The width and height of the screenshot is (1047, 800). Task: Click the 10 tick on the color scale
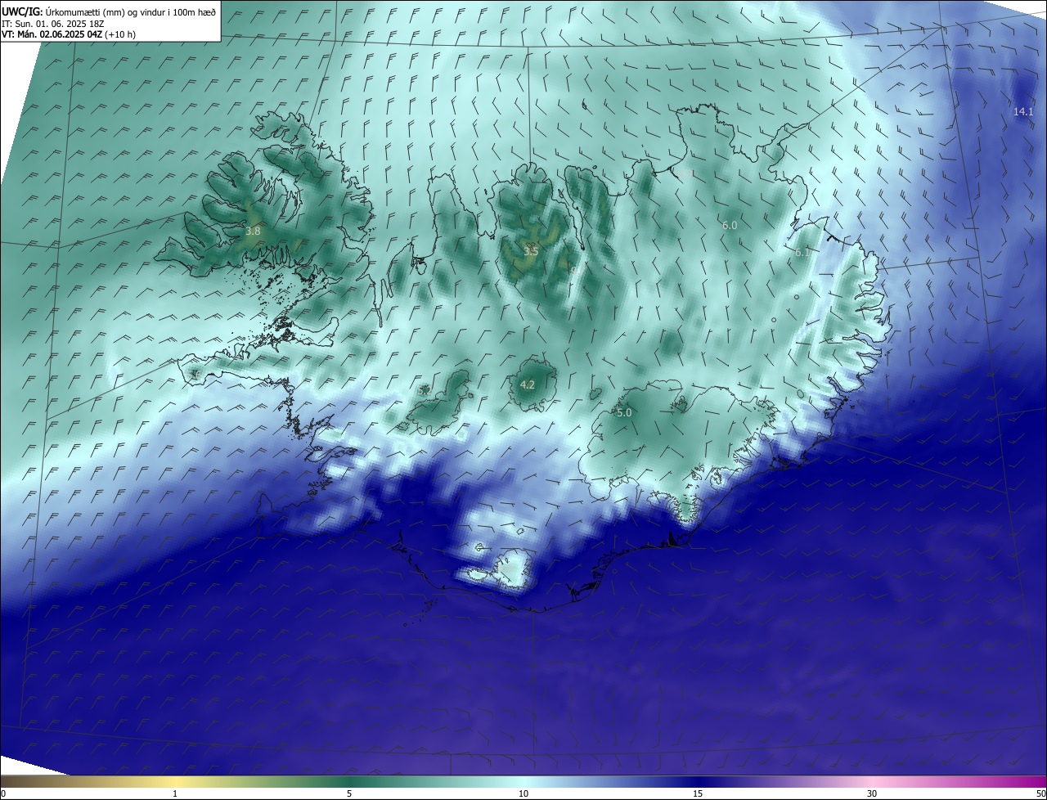(x=523, y=794)
